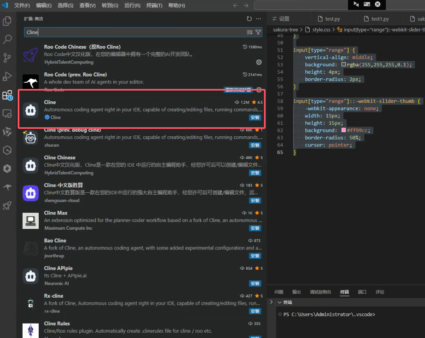Click the Cline robot extension icon

pyautogui.click(x=30, y=110)
